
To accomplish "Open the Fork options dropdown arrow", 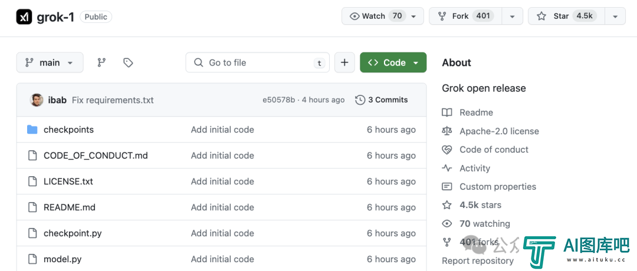I will 513,16.
